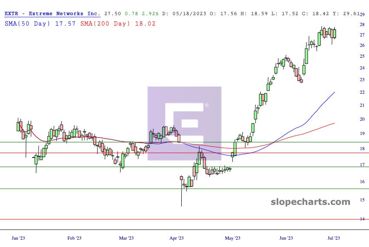
Task: Select the SMA(50 Day) 17.57 label
Action: (x=40, y=23)
